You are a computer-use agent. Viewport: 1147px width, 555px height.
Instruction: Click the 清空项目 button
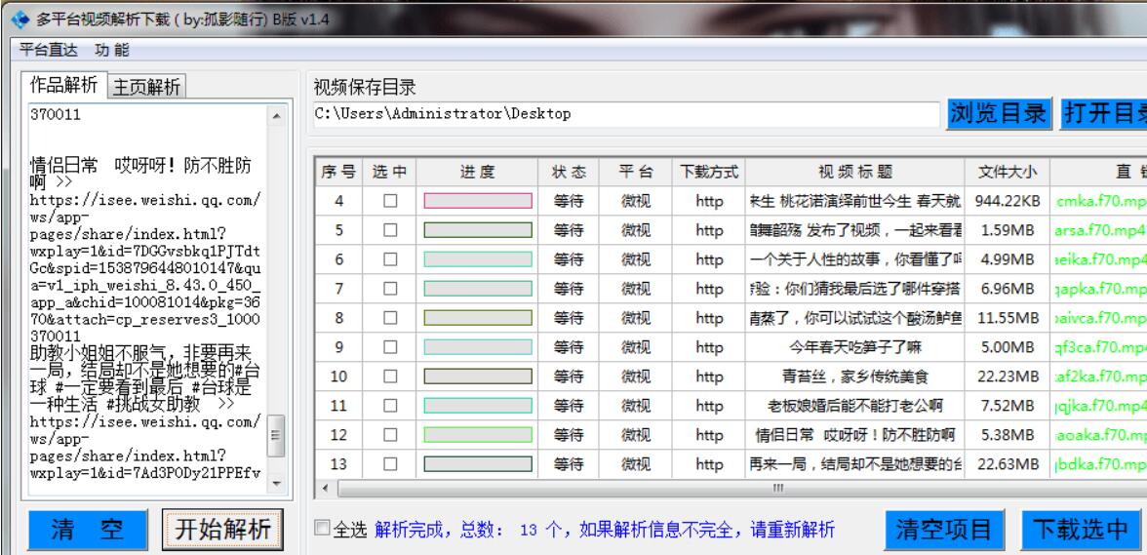(944, 530)
